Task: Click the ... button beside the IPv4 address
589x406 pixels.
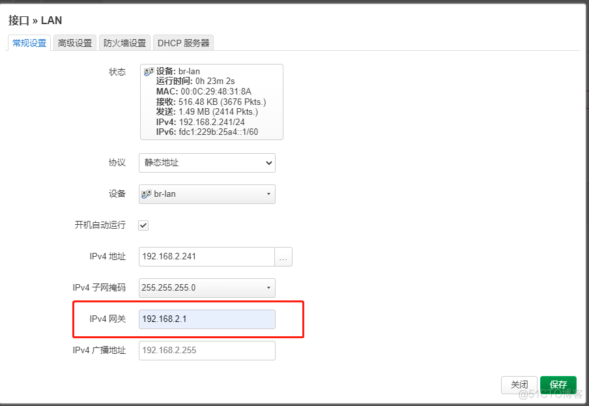Action: 283,257
